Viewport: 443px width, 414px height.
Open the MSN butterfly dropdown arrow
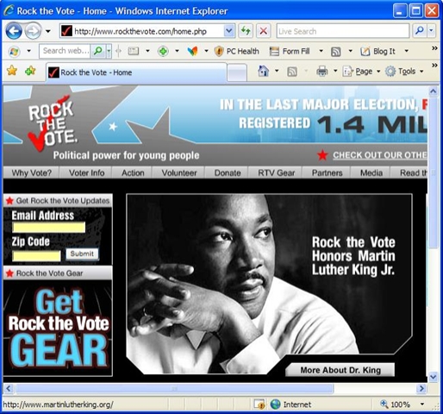click(206, 51)
